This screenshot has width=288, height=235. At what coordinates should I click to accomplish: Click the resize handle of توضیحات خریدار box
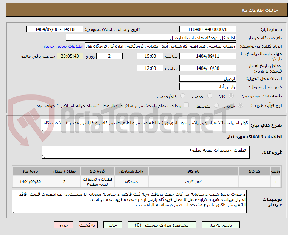pos(14,212)
